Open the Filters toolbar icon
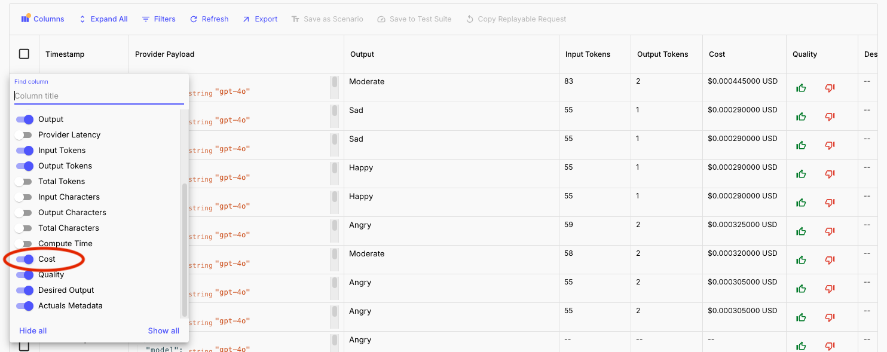This screenshot has width=887, height=352. [x=146, y=19]
